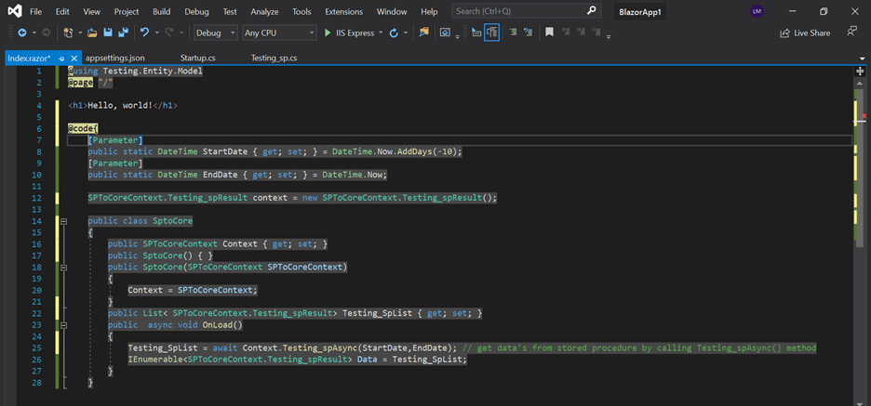
Task: Close the Index.razor tab
Action: [x=74, y=58]
